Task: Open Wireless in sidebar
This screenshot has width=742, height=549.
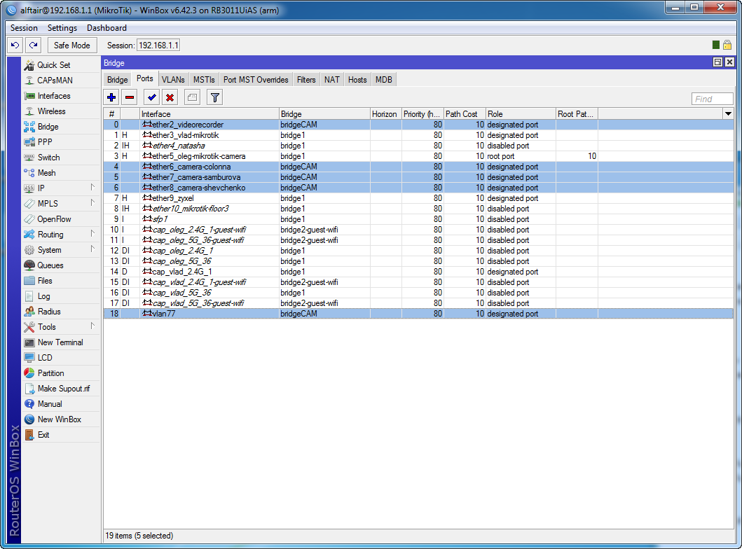Action: 61,111
